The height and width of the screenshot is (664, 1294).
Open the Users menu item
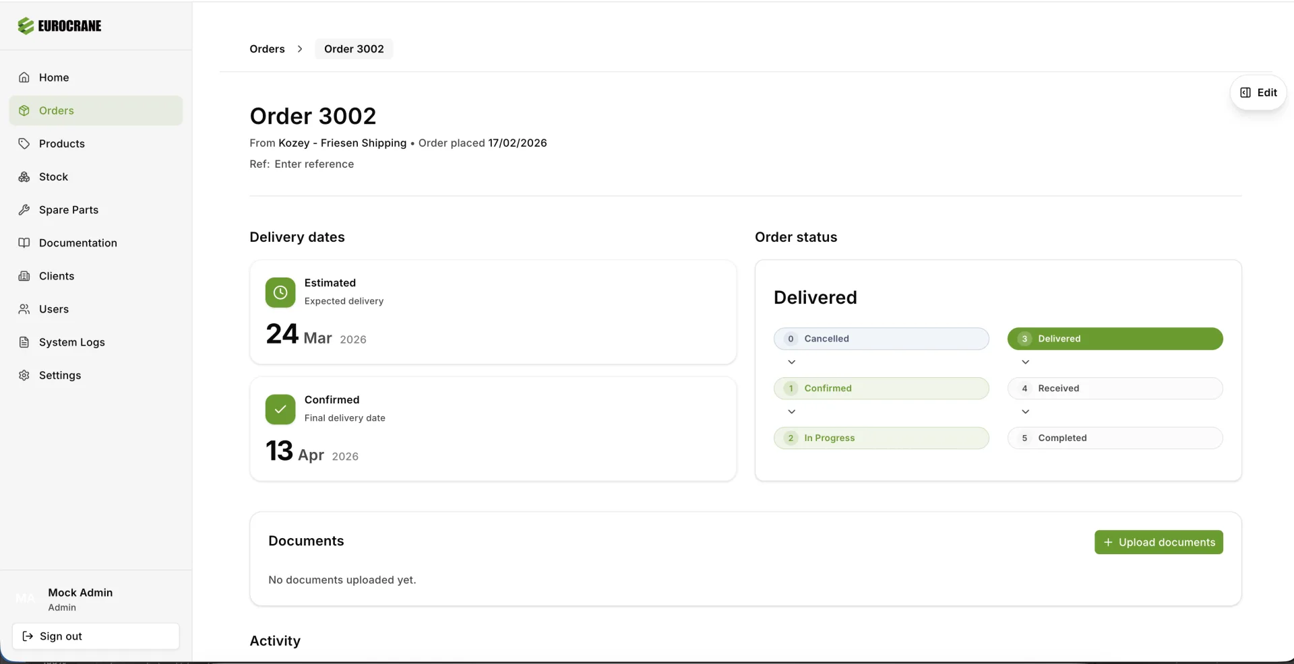point(54,309)
